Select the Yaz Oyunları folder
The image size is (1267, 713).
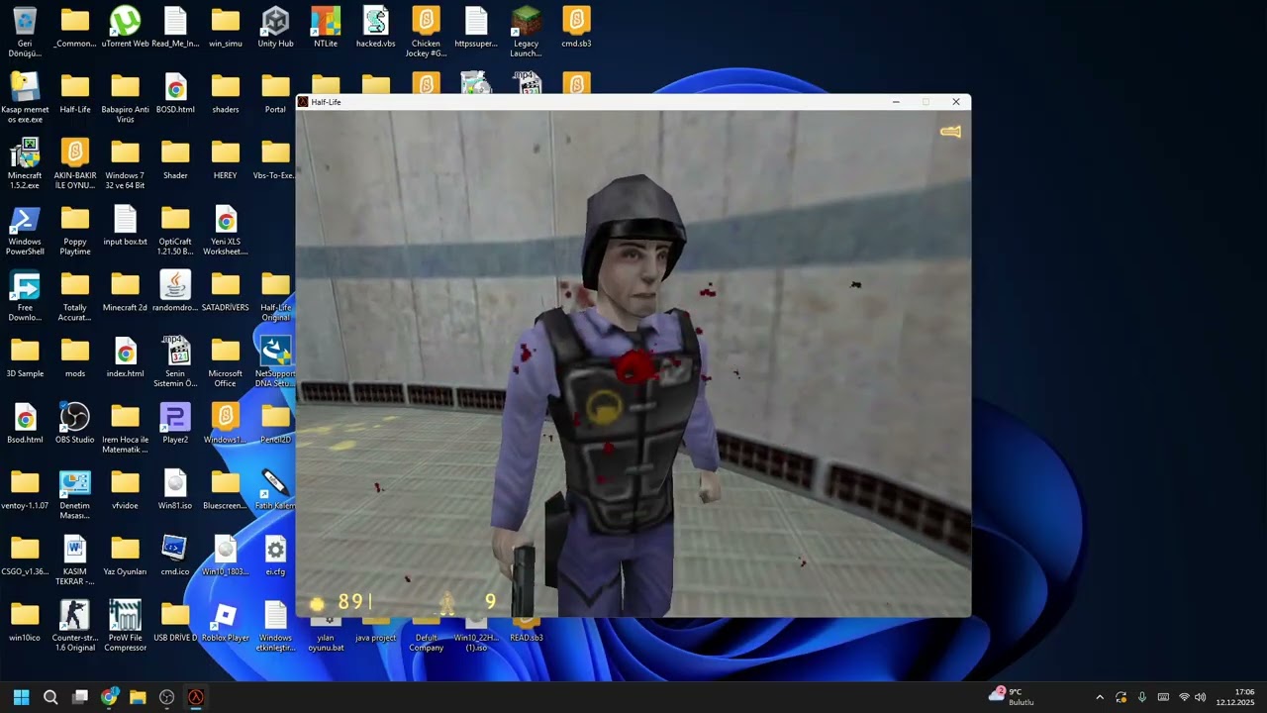[125, 557]
